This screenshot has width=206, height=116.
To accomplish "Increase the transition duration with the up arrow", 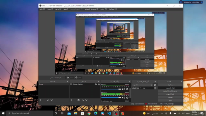I will click(155, 87).
